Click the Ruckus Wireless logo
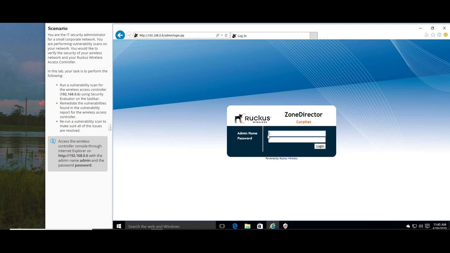 coord(253,118)
